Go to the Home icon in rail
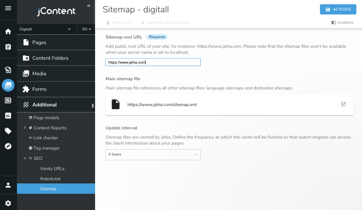Image resolution: width=362 pixels, height=210 pixels. 8,31
